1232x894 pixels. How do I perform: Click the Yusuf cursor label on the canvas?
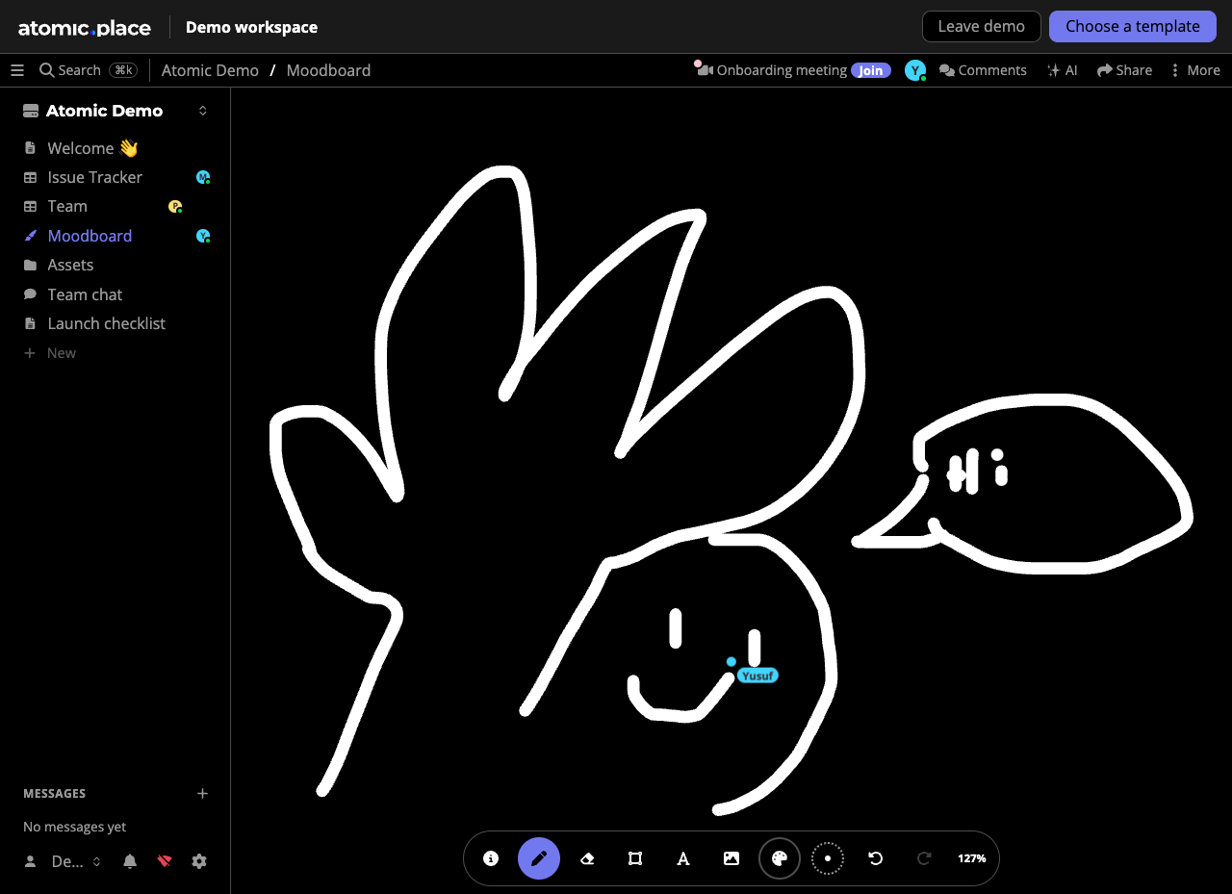pyautogui.click(x=757, y=676)
